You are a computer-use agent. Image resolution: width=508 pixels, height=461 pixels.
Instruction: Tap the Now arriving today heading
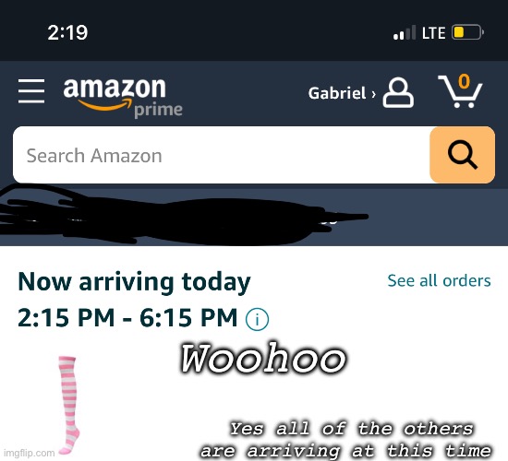(134, 282)
